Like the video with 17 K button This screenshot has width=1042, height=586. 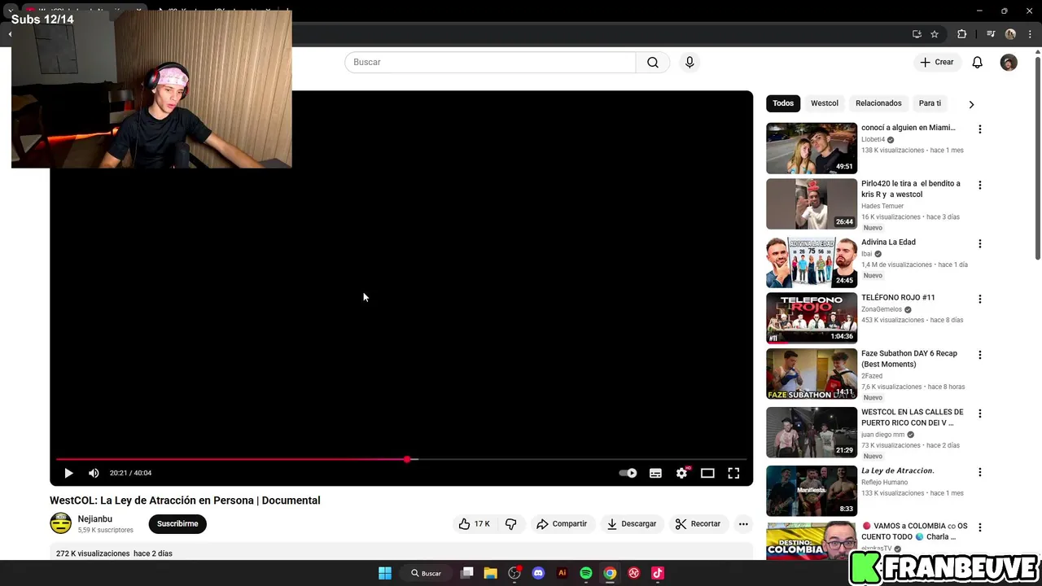click(x=474, y=524)
